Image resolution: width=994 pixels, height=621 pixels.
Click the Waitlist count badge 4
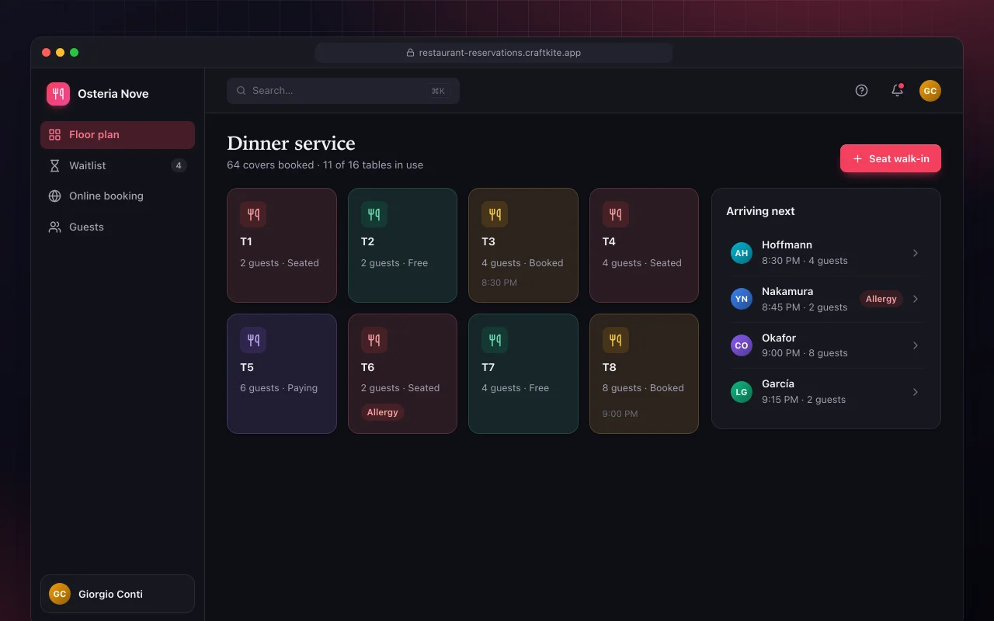[x=179, y=165]
